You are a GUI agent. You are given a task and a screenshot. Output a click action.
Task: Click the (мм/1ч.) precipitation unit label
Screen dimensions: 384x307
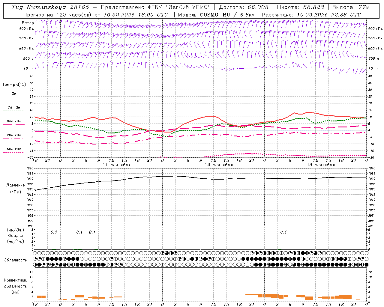pyautogui.click(x=15, y=241)
